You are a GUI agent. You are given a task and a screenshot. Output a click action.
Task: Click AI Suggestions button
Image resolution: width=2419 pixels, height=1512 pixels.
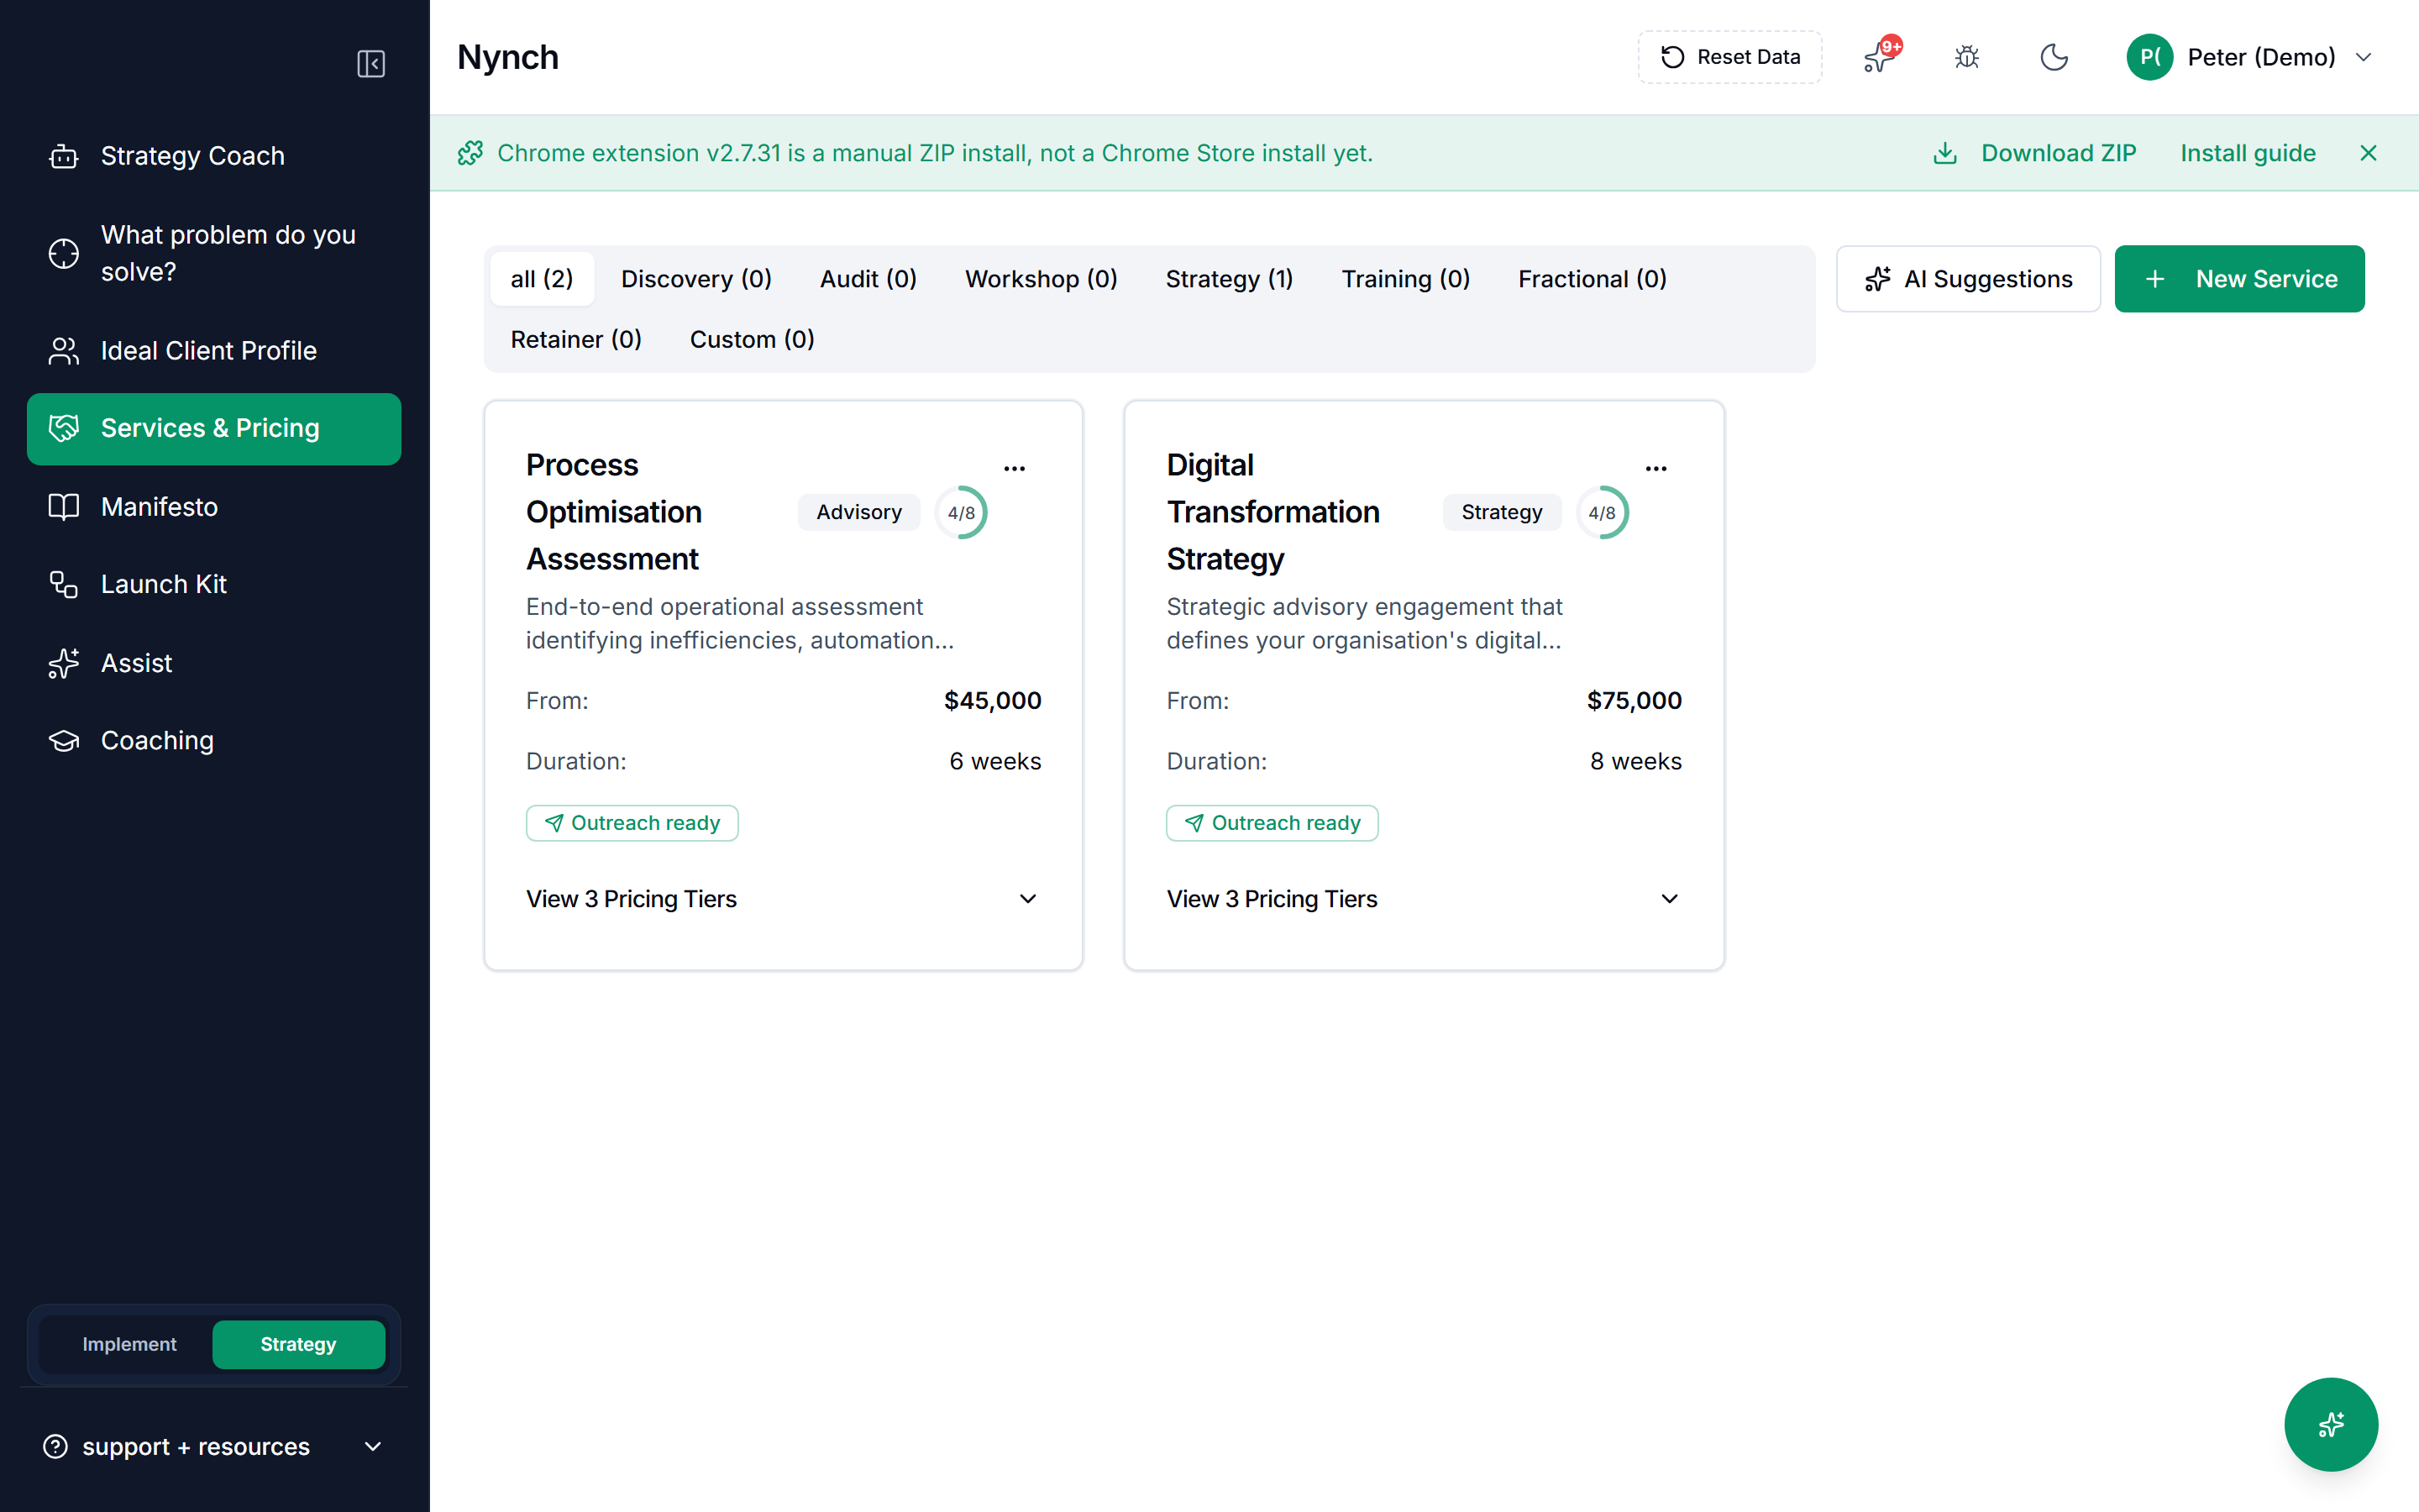(x=1968, y=279)
